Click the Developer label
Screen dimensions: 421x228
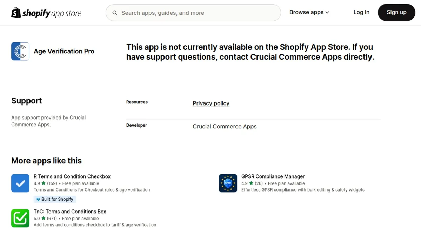pos(136,125)
